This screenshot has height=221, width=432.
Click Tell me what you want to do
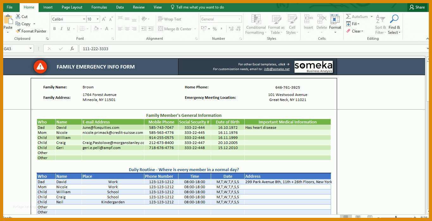coord(197,7)
